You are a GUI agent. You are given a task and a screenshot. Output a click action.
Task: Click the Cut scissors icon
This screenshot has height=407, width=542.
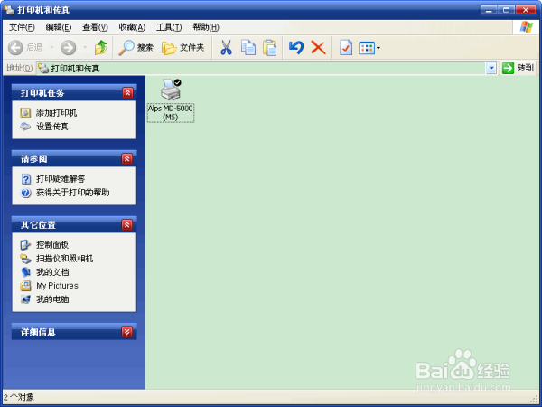[226, 48]
